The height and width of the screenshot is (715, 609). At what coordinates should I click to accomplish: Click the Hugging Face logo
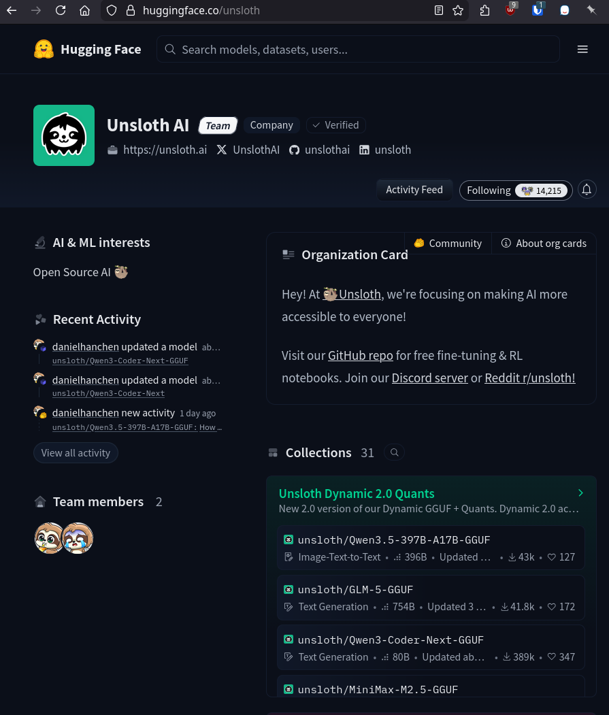[x=88, y=49]
